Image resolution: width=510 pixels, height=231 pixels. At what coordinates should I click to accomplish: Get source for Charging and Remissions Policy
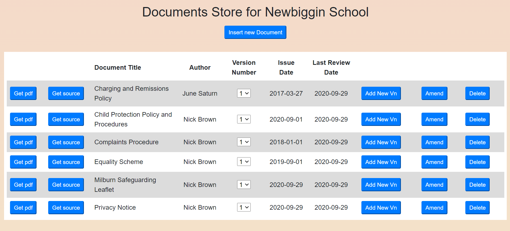click(66, 93)
